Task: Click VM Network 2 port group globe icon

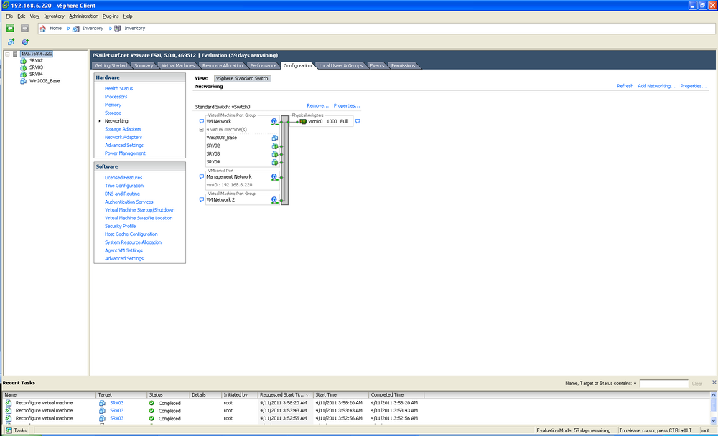Action: tap(274, 200)
